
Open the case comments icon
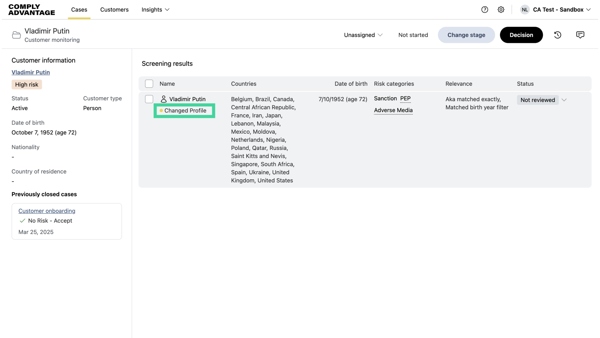tap(580, 35)
